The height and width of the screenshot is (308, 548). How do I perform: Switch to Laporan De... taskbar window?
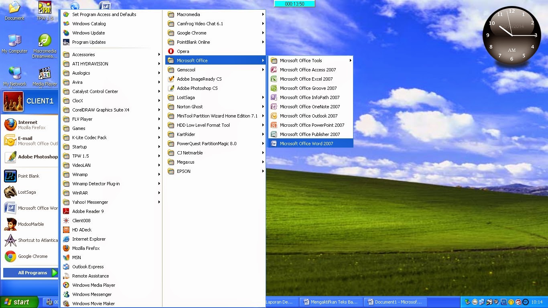coord(282,302)
